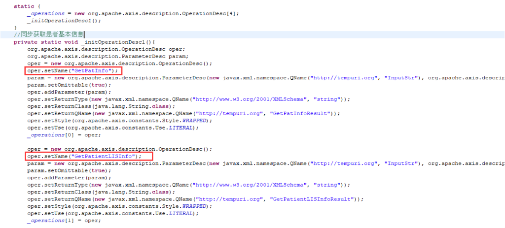Click the "OperationDesc oper;" variable declaration line

click(x=107, y=49)
